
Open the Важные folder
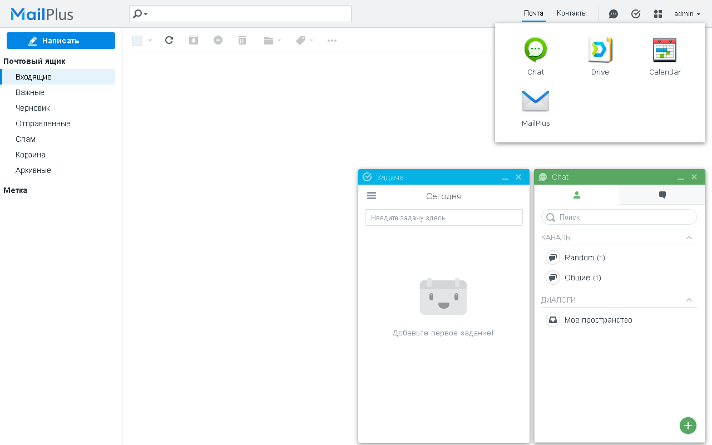[58, 92]
